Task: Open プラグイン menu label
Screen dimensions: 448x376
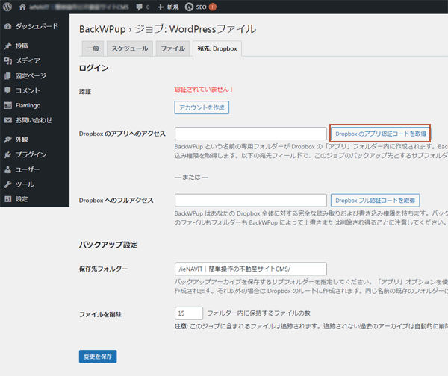Action: pyautogui.click(x=31, y=154)
